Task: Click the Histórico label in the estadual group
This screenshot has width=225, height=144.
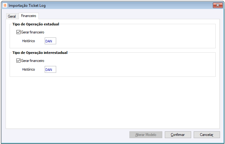Action: [x=28, y=41]
